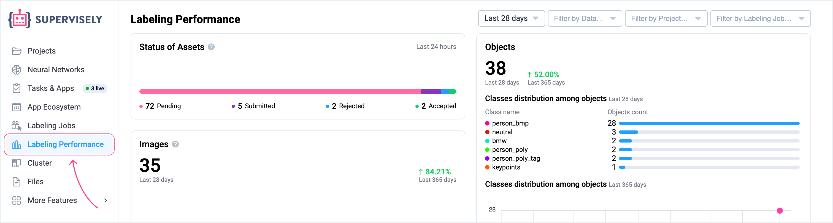Click the Tasks & Apps clipboard icon
The width and height of the screenshot is (833, 223).
click(x=17, y=88)
